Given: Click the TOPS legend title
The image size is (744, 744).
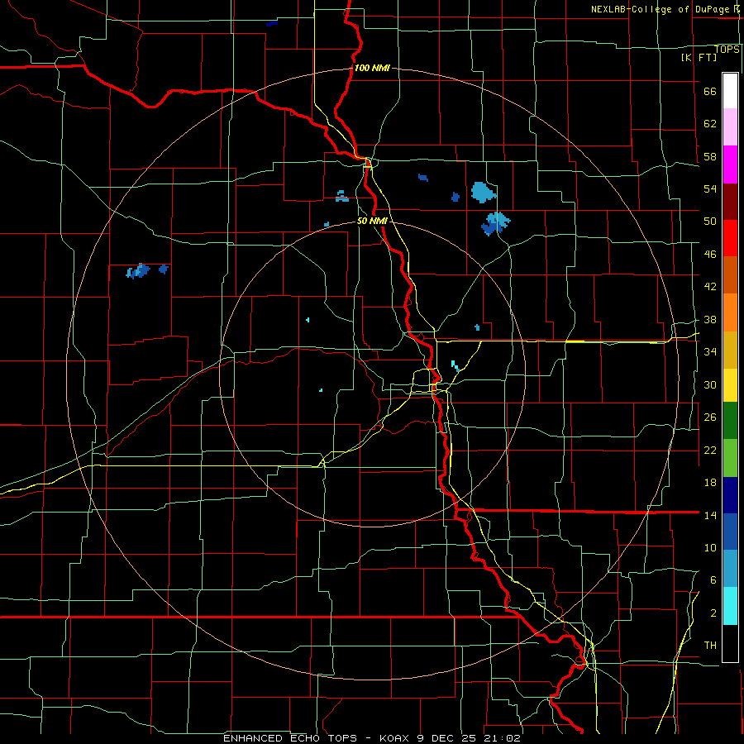Looking at the screenshot, I should (x=727, y=49).
